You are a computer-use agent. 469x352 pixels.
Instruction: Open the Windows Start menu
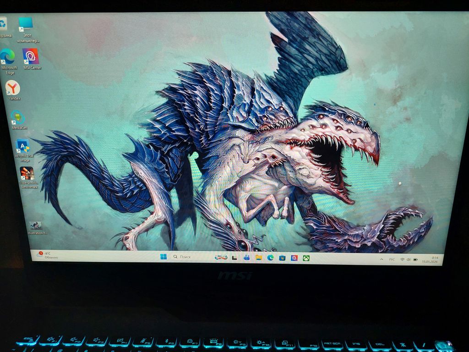click(x=164, y=257)
